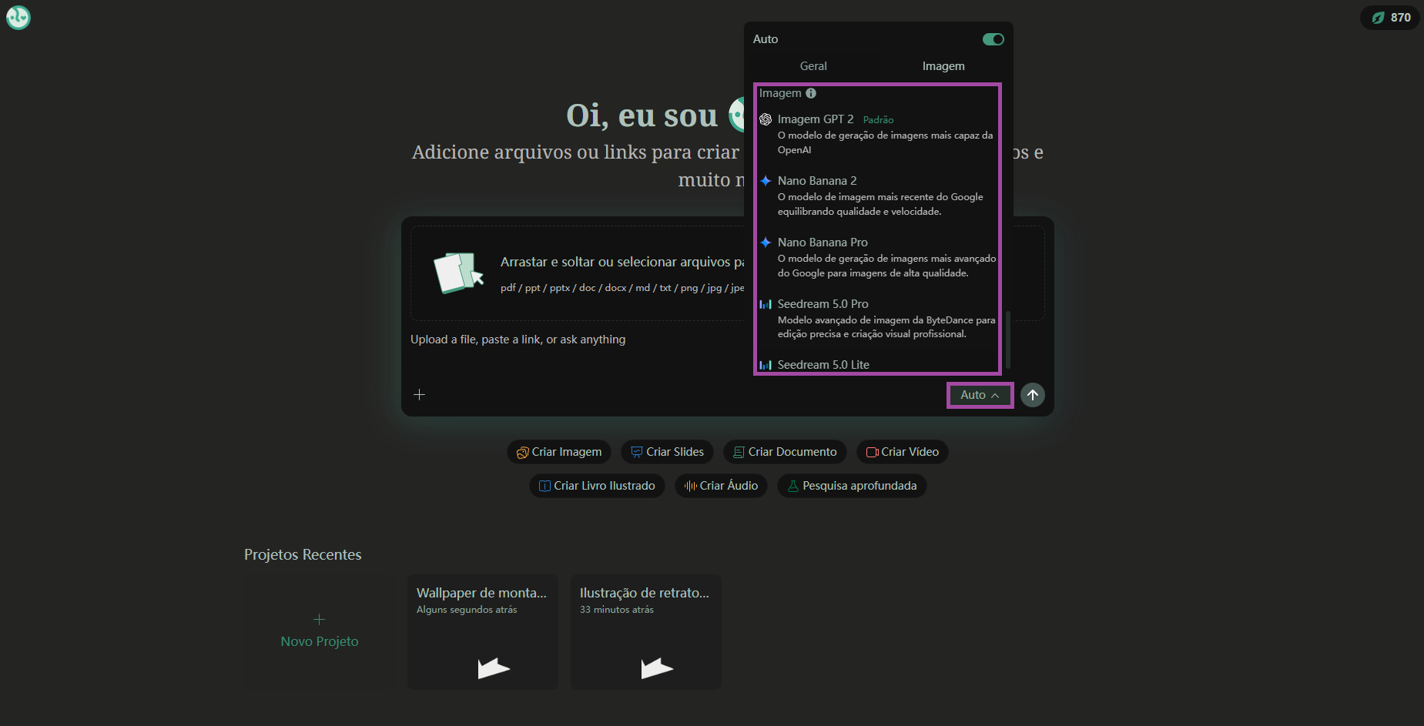Choose the Nano Banana Pro model
1424x726 pixels.
877,257
